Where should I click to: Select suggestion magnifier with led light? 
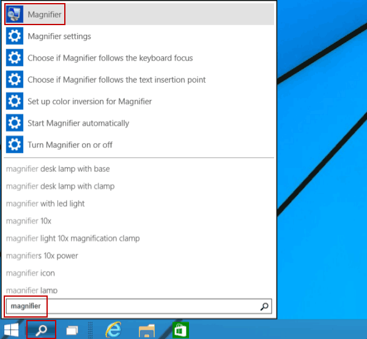[45, 204]
